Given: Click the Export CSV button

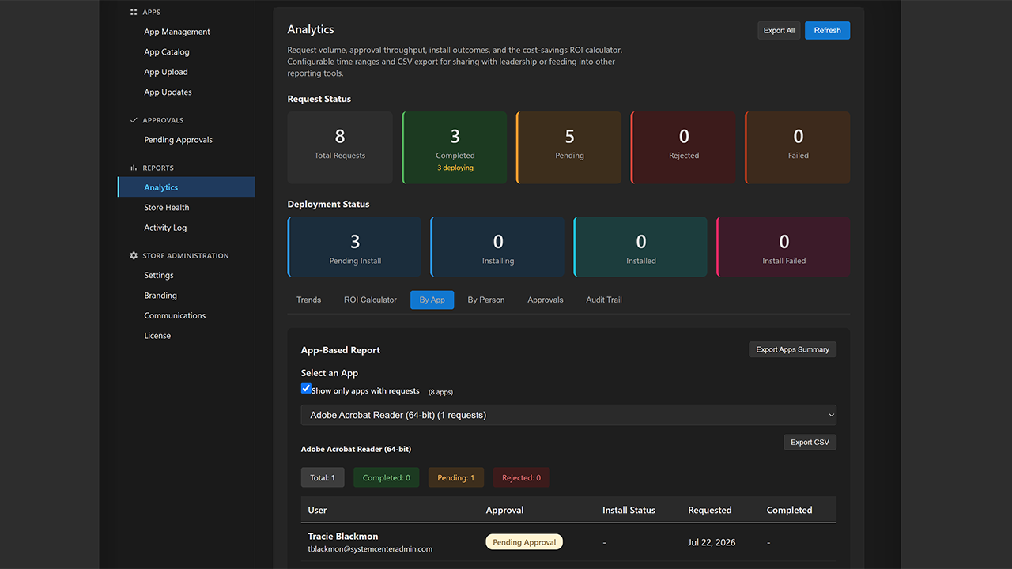Looking at the screenshot, I should (810, 442).
